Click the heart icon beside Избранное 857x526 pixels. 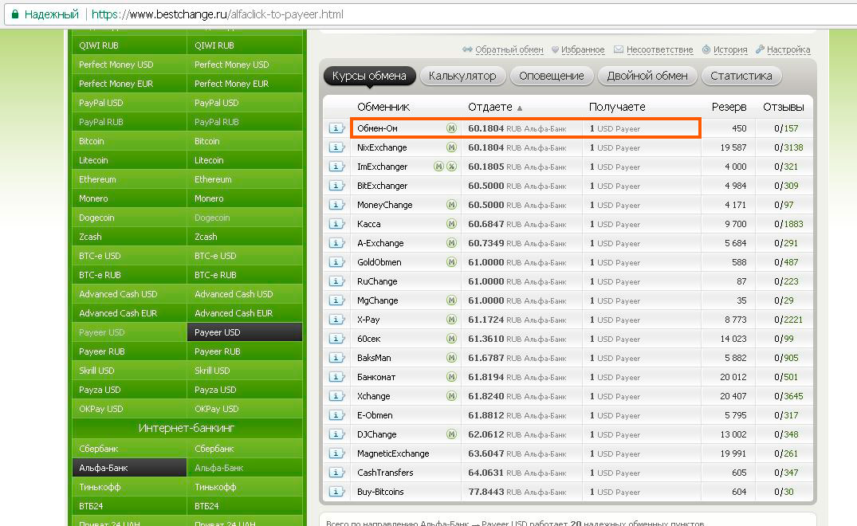pos(555,49)
